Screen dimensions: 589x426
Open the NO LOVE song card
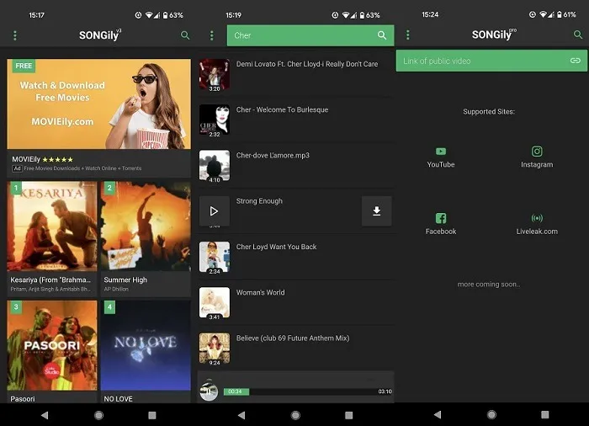[x=146, y=351]
